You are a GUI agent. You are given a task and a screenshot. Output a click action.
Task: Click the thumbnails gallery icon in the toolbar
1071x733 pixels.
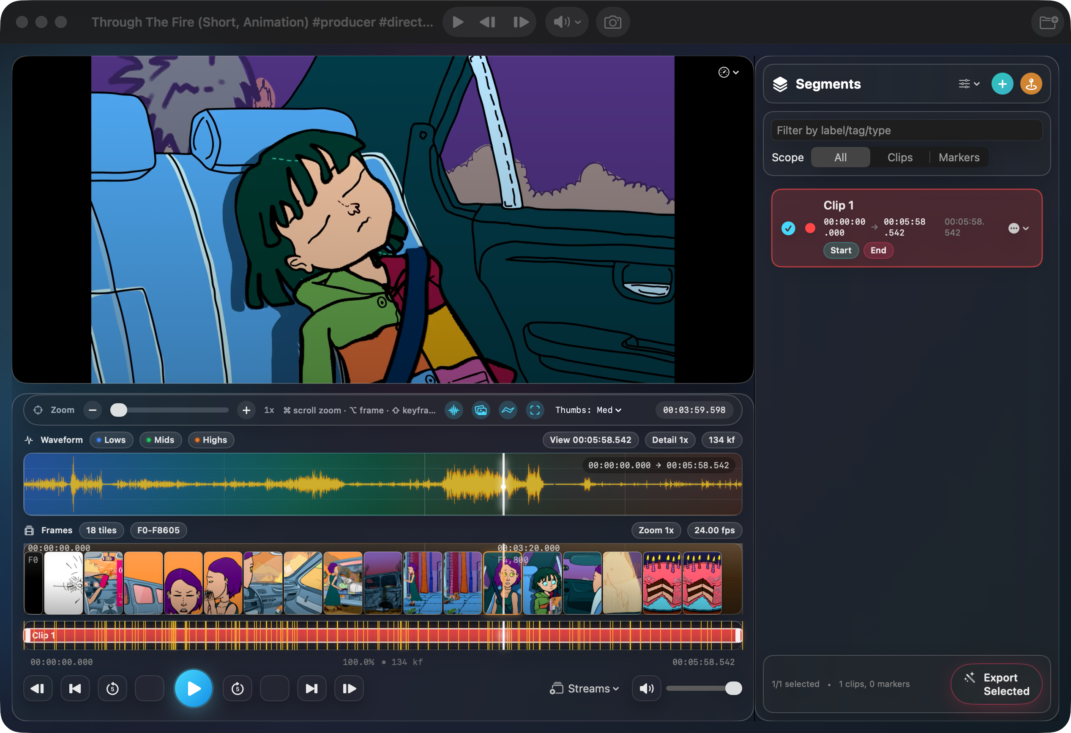click(x=481, y=410)
